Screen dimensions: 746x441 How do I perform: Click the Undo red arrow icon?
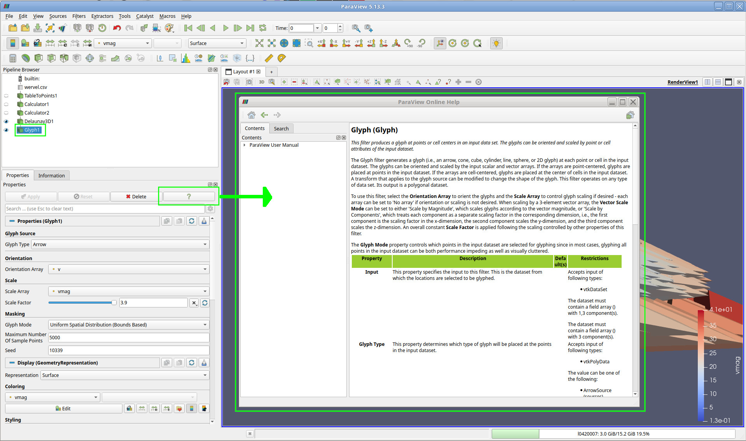point(117,28)
